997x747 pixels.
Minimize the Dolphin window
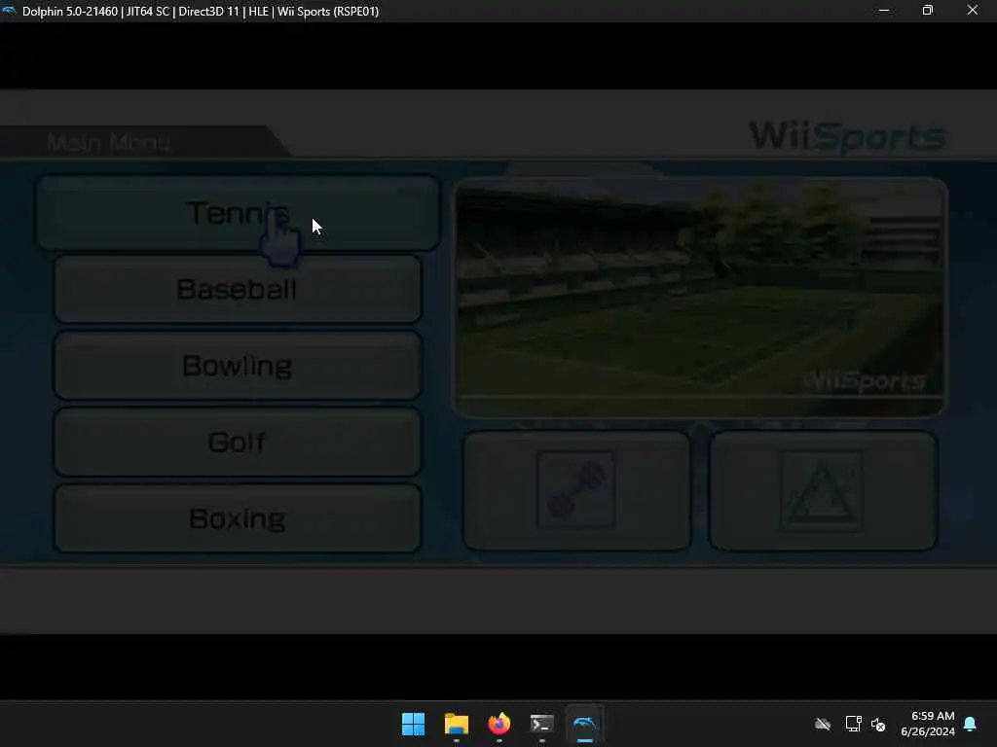[884, 11]
